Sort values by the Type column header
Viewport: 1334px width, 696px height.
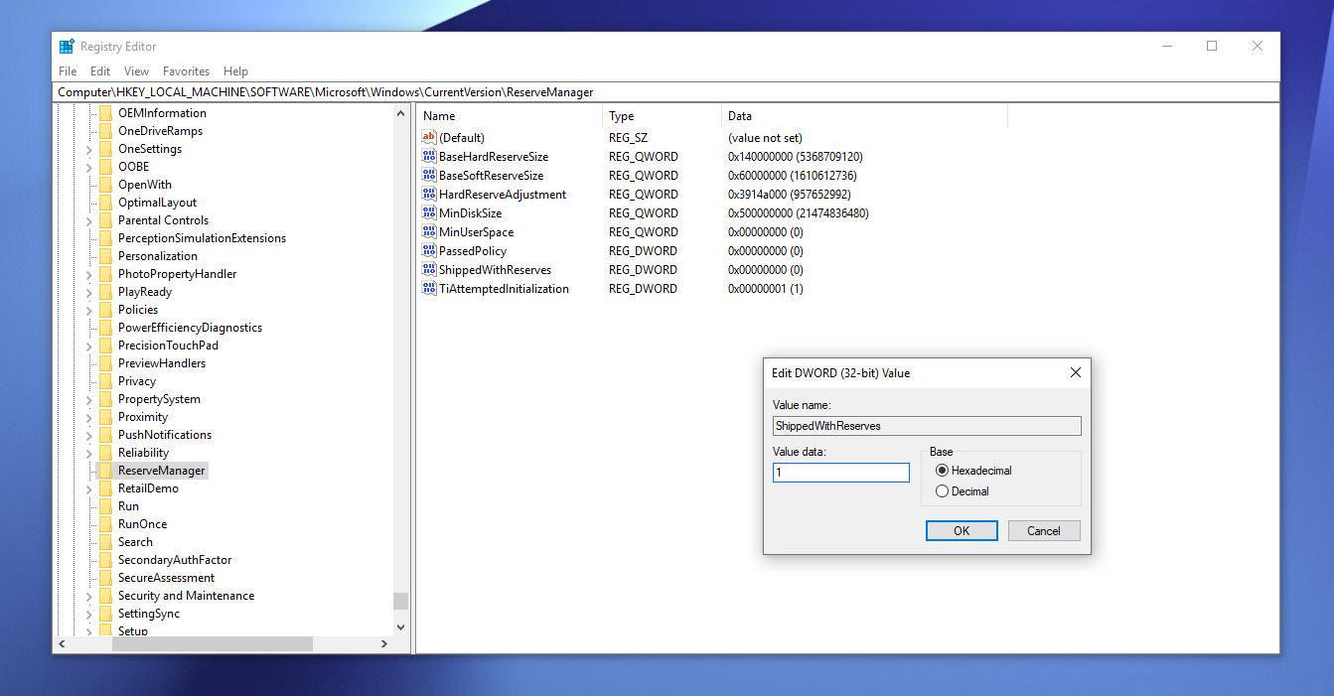[662, 116]
